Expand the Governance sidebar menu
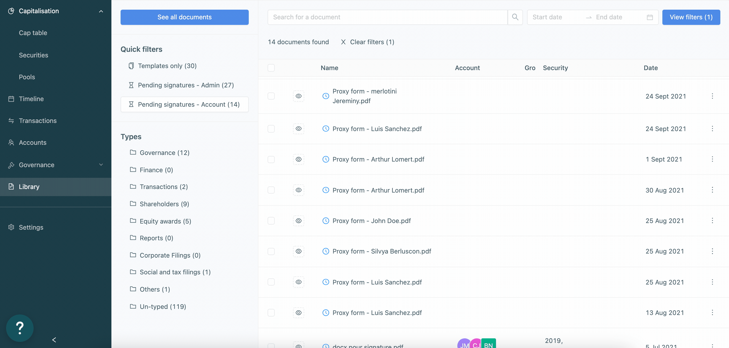 tap(101, 165)
